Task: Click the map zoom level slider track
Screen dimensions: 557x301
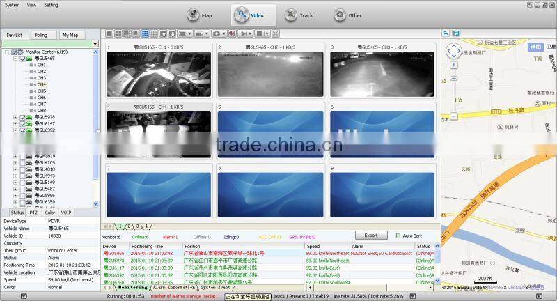Action: click(x=454, y=91)
